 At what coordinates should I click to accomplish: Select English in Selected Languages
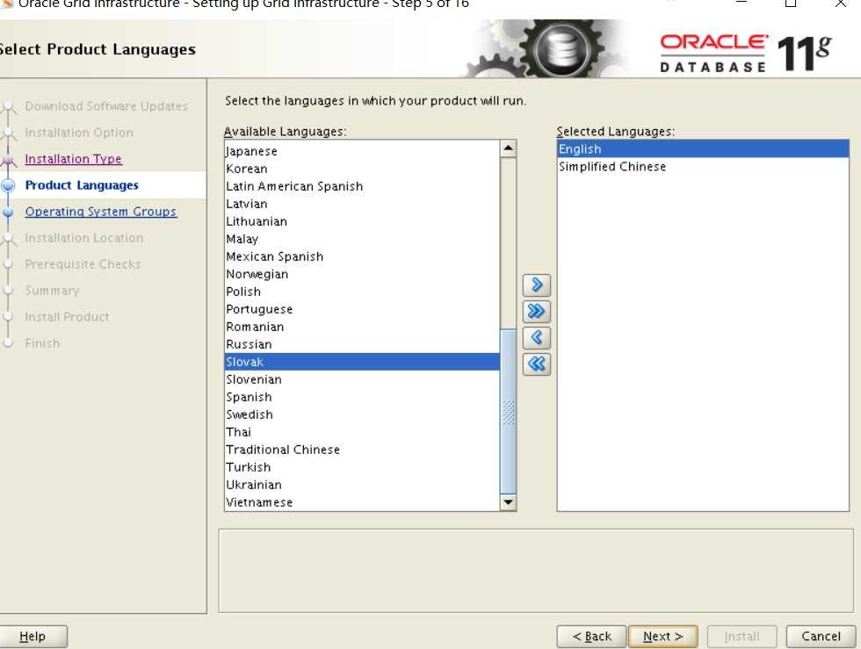[x=703, y=148]
